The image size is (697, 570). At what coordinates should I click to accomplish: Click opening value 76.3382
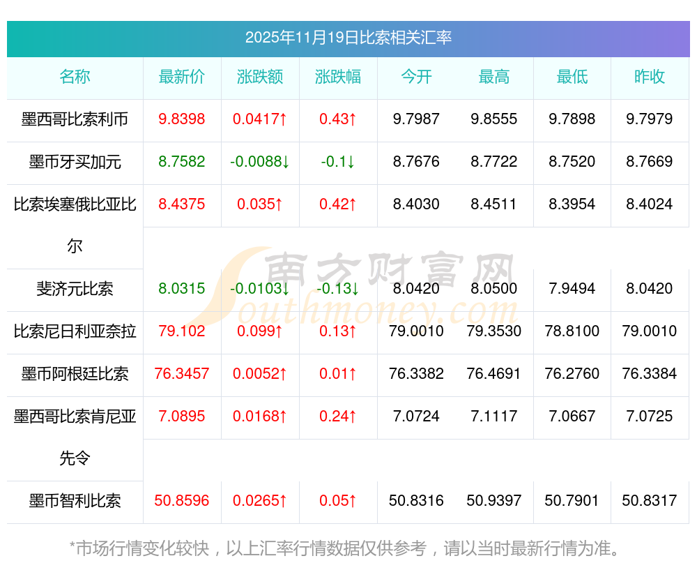tap(416, 374)
